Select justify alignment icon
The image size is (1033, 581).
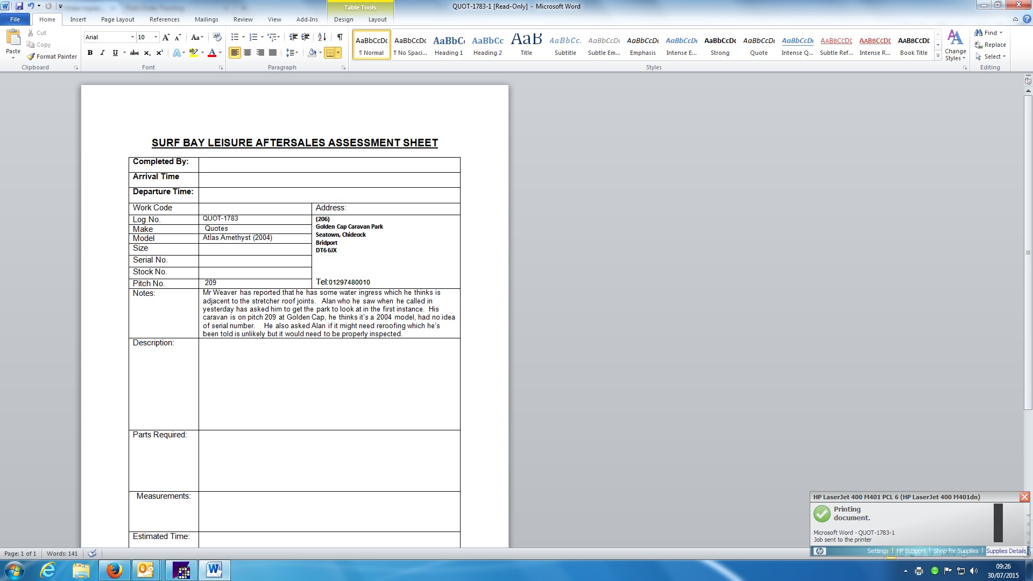click(273, 53)
